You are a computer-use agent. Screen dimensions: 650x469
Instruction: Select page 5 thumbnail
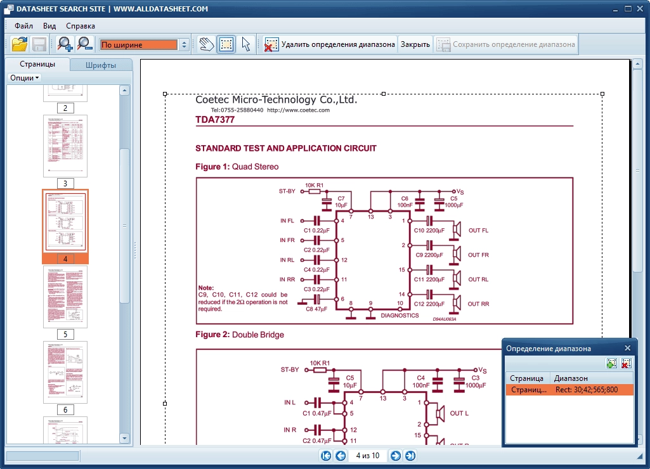click(65, 297)
